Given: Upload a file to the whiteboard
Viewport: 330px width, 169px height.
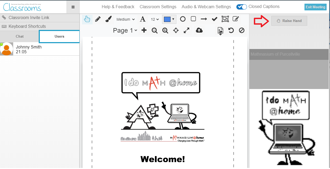Looking at the screenshot, I should tap(199, 30).
